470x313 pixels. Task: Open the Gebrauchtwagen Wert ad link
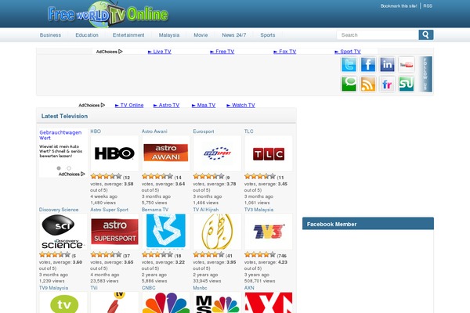[x=60, y=135]
